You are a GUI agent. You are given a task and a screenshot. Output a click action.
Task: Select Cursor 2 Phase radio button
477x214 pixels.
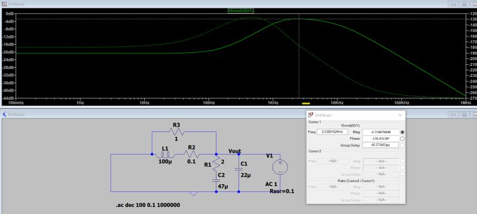402,168
